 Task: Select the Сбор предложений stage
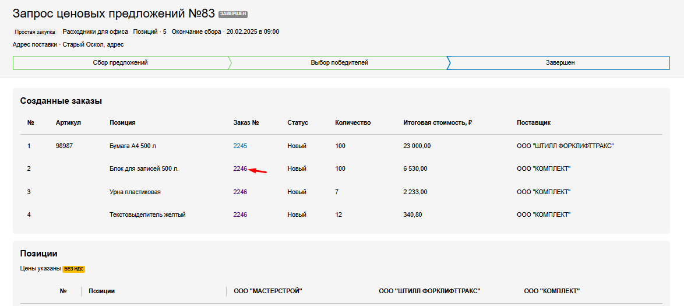(120, 63)
